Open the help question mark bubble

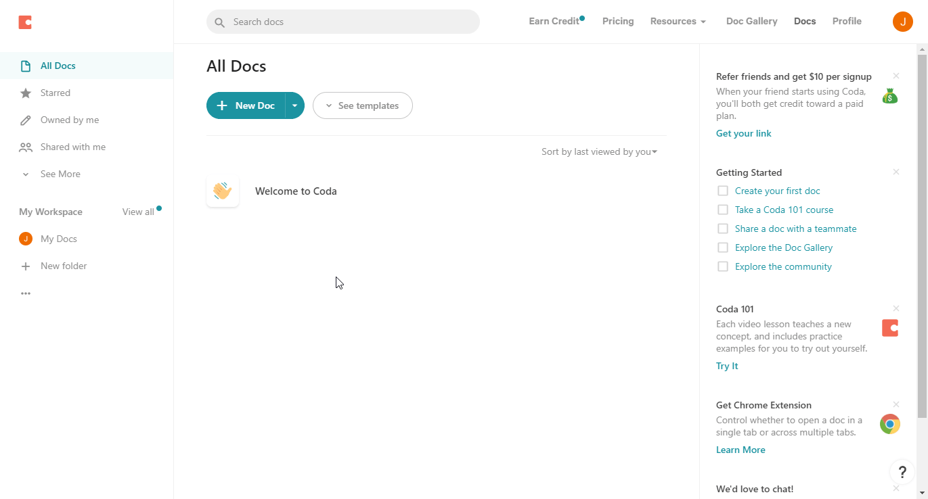click(x=902, y=472)
